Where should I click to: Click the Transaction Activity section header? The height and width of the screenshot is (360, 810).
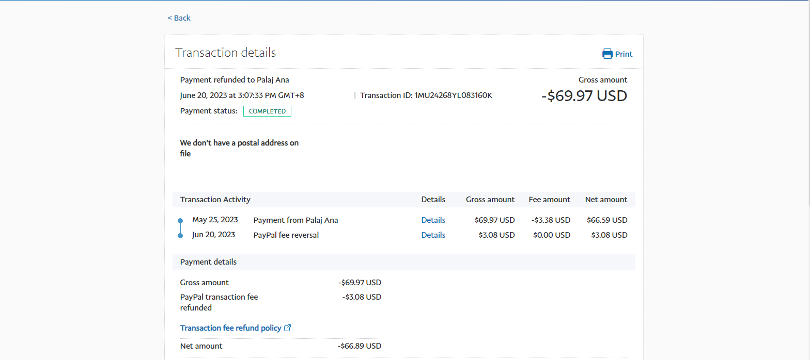[215, 200]
